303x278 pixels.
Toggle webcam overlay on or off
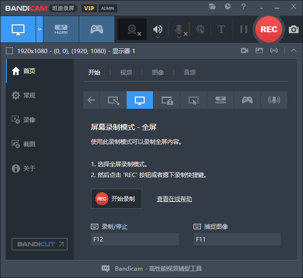(x=132, y=29)
